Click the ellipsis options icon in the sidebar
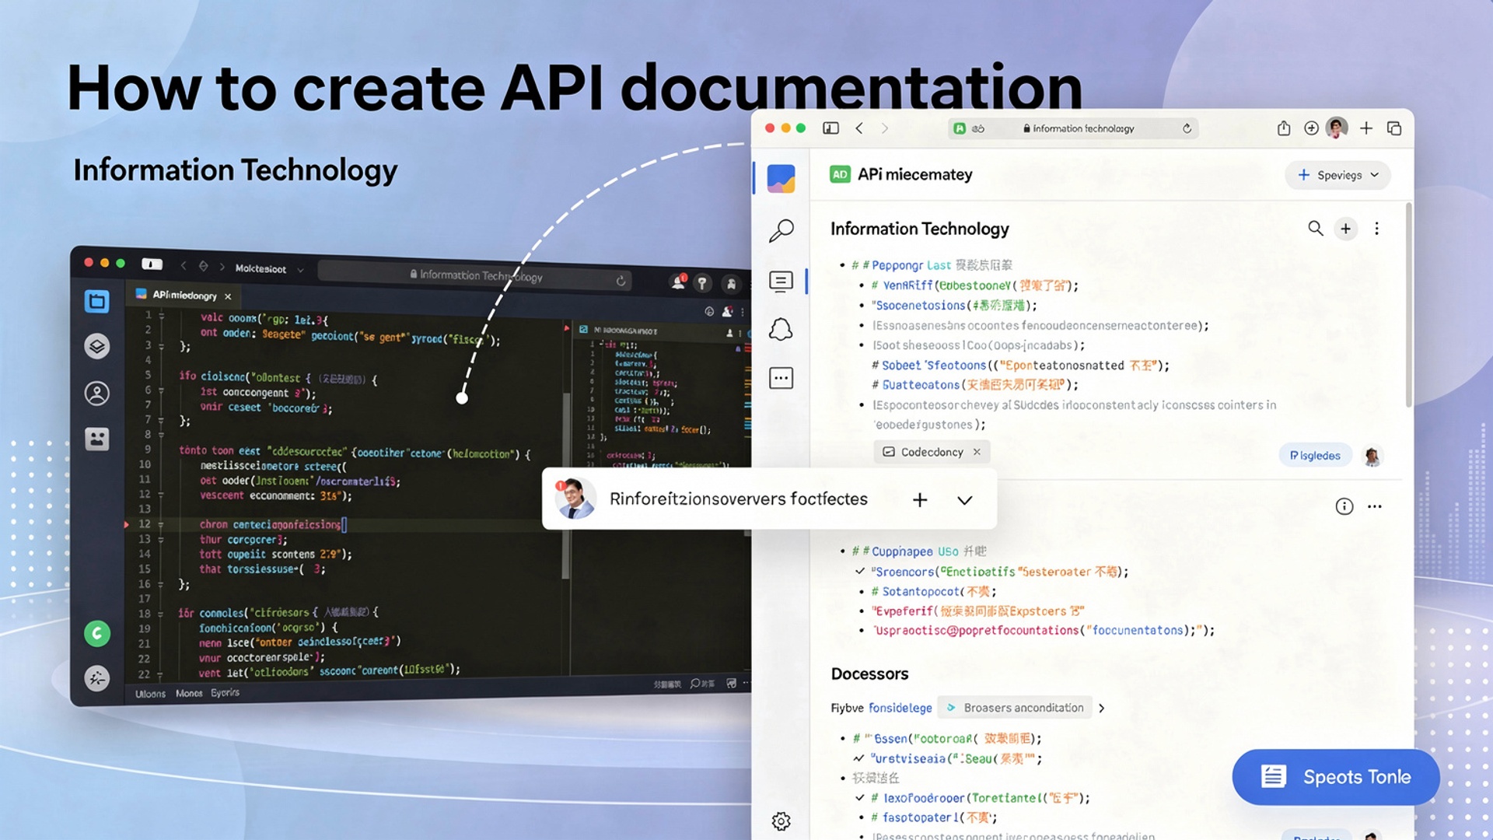 click(x=781, y=378)
